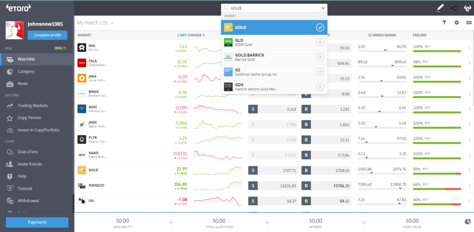Click Buy button for OIL
The width and height of the screenshot is (474, 232).
click(306, 201)
